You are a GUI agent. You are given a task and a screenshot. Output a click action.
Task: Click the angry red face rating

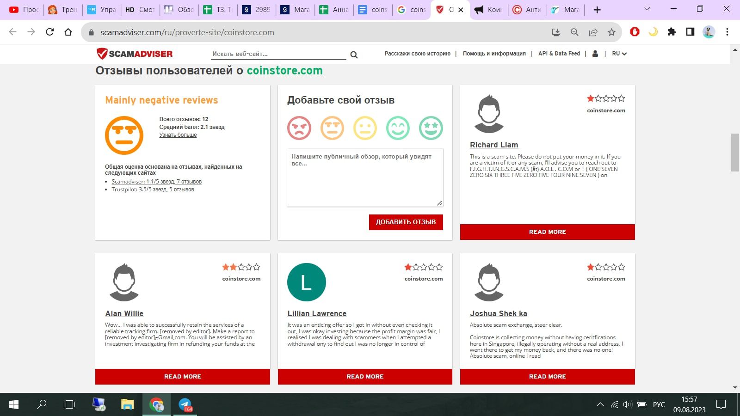pyautogui.click(x=299, y=128)
